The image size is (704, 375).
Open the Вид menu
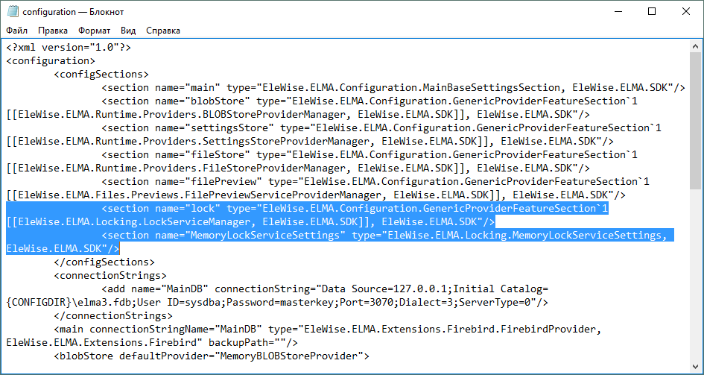point(128,31)
